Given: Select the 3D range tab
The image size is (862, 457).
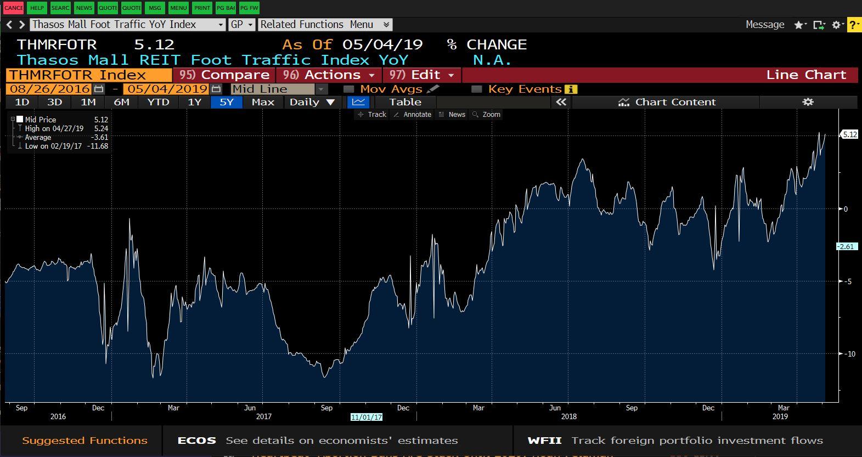Looking at the screenshot, I should pyautogui.click(x=55, y=102).
